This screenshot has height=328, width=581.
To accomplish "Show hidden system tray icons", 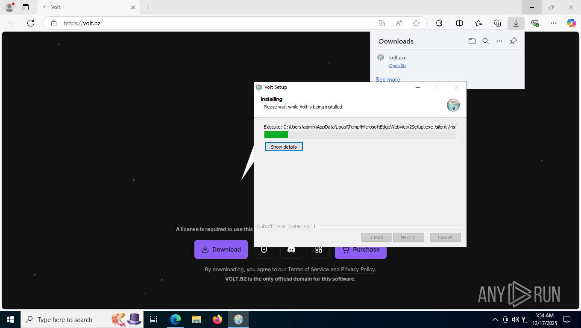I will 495,319.
